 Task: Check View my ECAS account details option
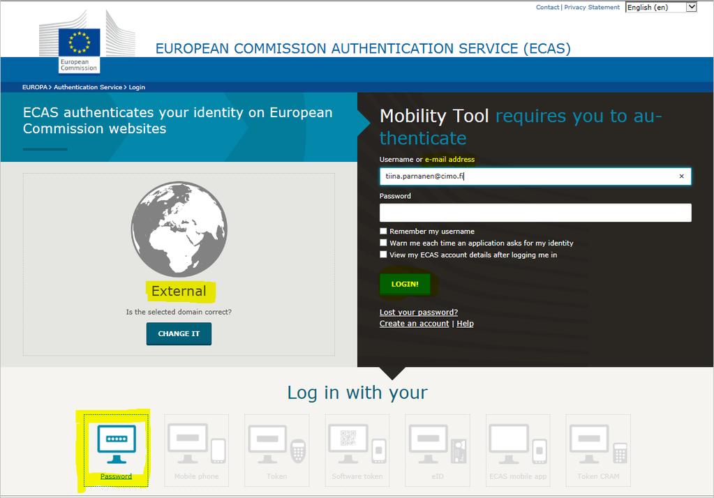point(383,255)
